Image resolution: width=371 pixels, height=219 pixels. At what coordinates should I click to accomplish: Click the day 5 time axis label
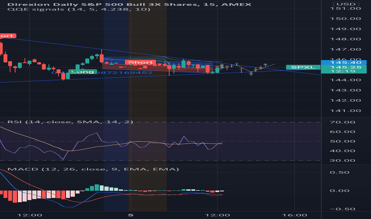(x=131, y=215)
